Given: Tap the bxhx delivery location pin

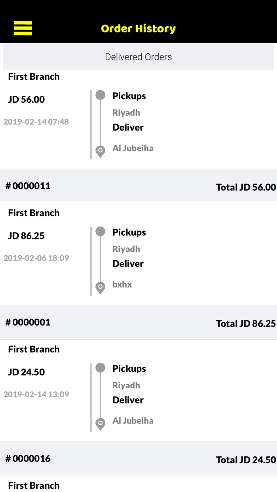Looking at the screenshot, I should [101, 287].
